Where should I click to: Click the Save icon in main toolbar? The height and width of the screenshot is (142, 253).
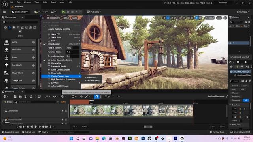4,12
